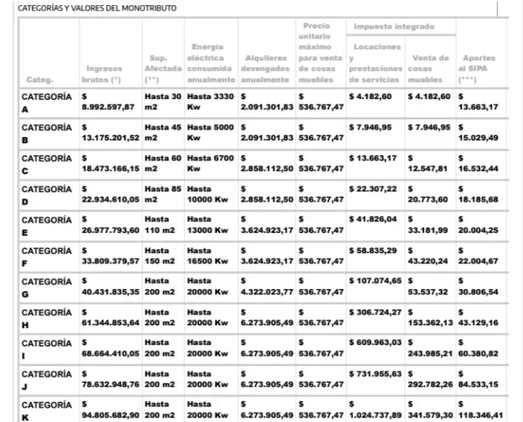Click the 'Hasta 16500 Kw' cell
The height and width of the screenshot is (422, 523).
(x=207, y=256)
